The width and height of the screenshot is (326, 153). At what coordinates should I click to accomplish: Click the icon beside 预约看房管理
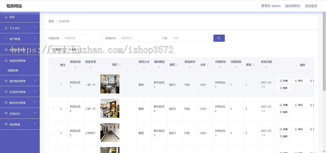coord(6,81)
